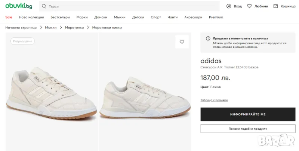Type in the Търси search field
299x151 pixels.
[x=131, y=6]
